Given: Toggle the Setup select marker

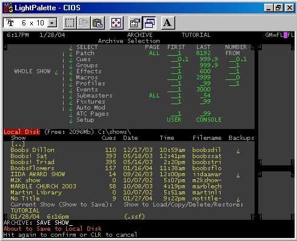Looking at the screenshot, I should [x=71, y=120].
